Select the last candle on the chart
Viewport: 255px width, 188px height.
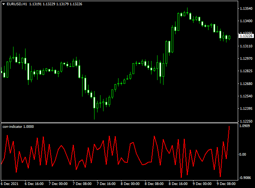229,38
